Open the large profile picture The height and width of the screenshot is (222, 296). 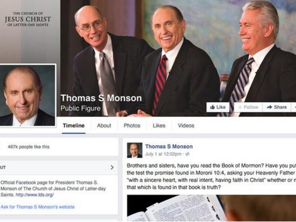click(27, 95)
